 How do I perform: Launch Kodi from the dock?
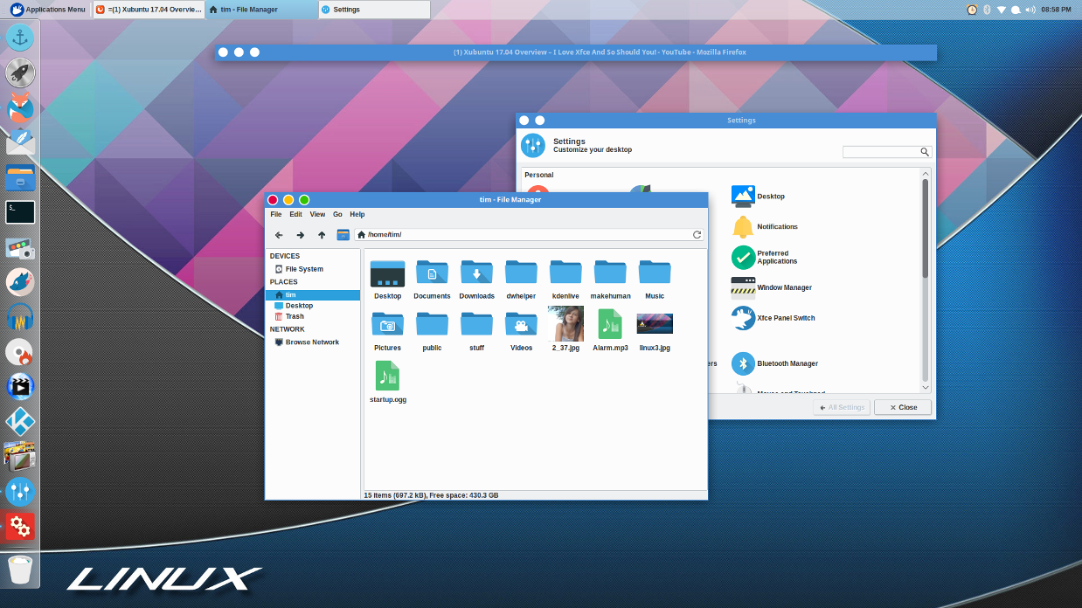click(20, 422)
